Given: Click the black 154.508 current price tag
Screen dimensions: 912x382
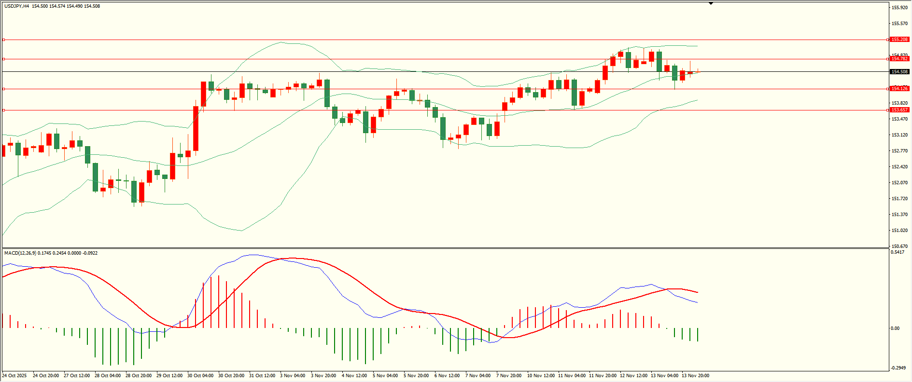Looking at the screenshot, I should click(899, 72).
